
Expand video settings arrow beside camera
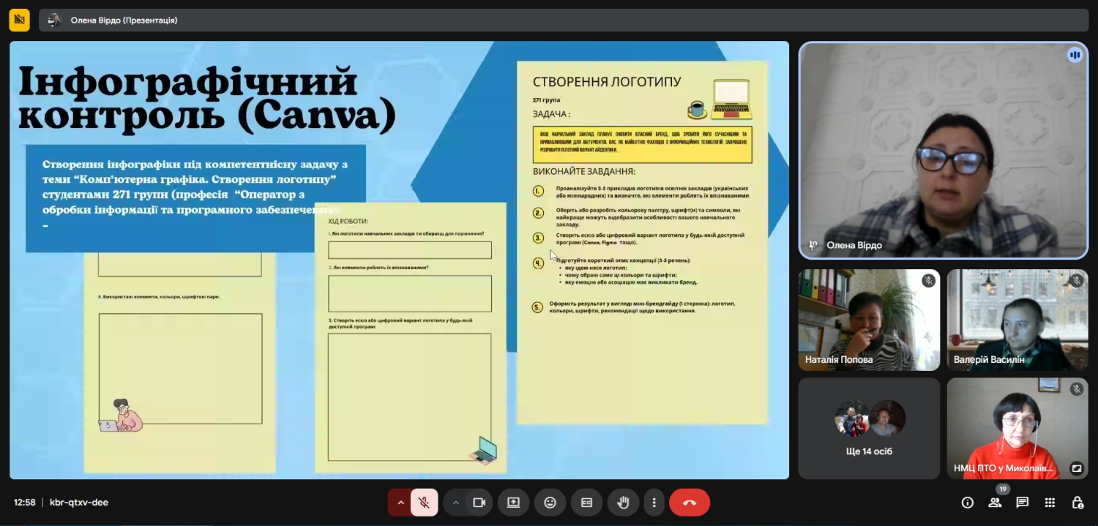455,503
